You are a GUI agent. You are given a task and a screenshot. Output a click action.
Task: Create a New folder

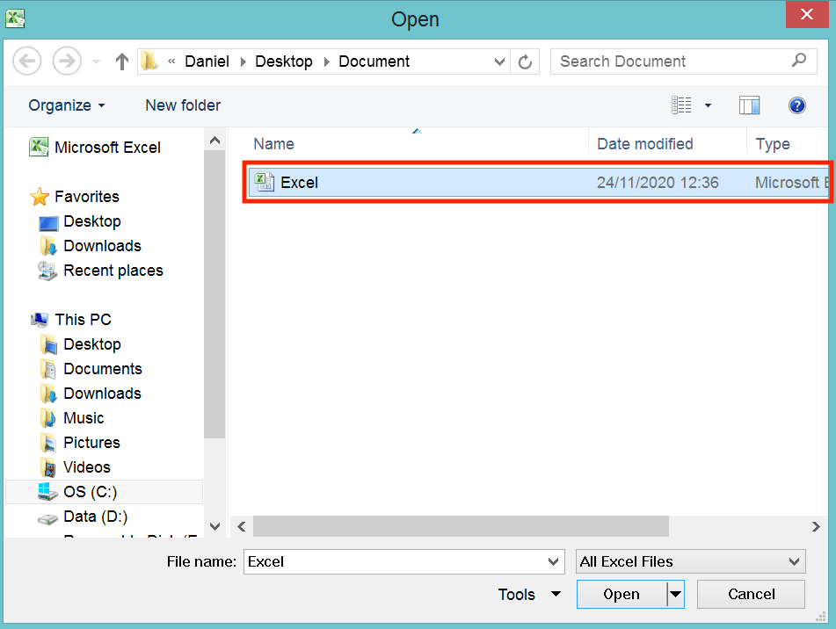pyautogui.click(x=183, y=105)
